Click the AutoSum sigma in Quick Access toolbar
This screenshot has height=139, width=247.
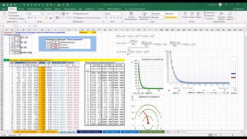(68, 5)
